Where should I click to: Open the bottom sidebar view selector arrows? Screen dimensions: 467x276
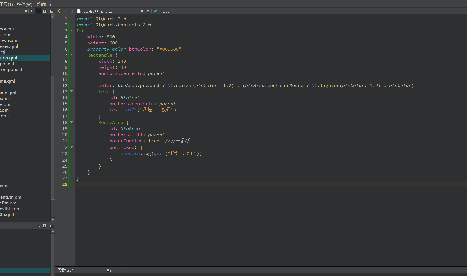click(x=39, y=226)
